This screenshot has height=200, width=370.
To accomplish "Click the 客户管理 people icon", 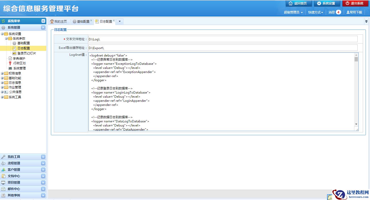I will (x=3, y=170).
